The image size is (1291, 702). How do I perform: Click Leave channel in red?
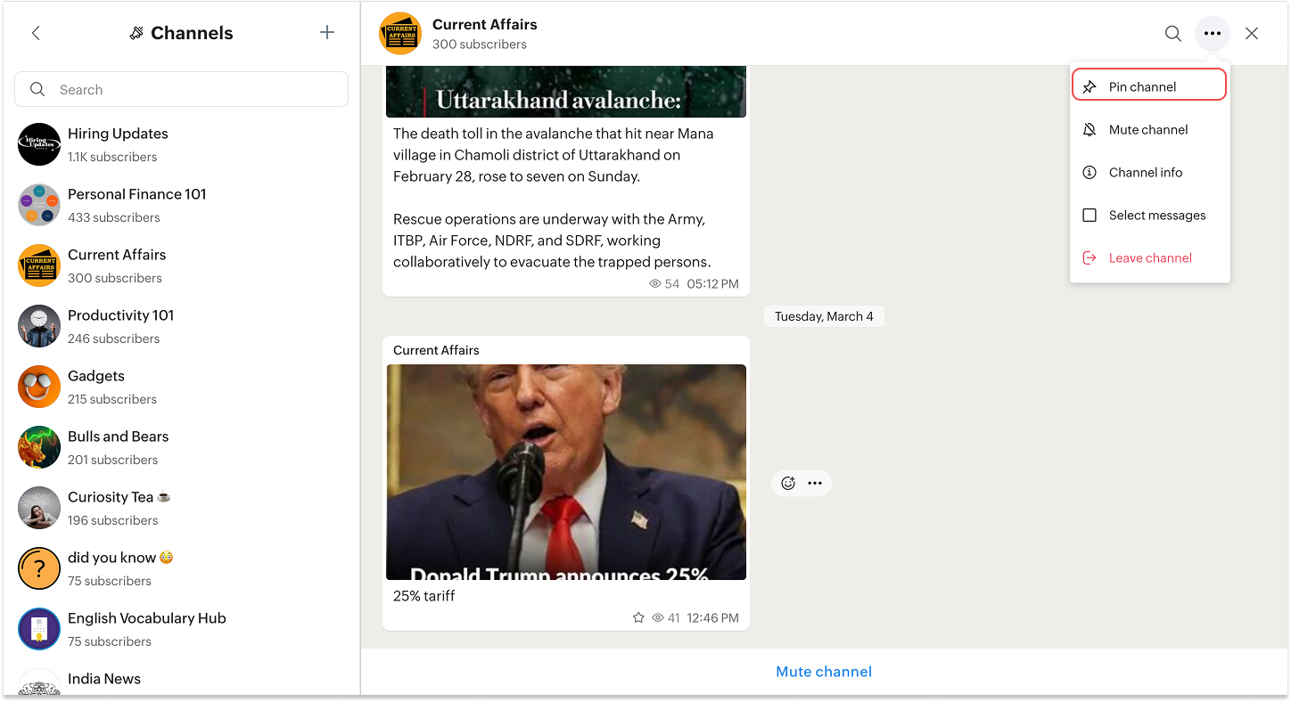coord(1149,257)
